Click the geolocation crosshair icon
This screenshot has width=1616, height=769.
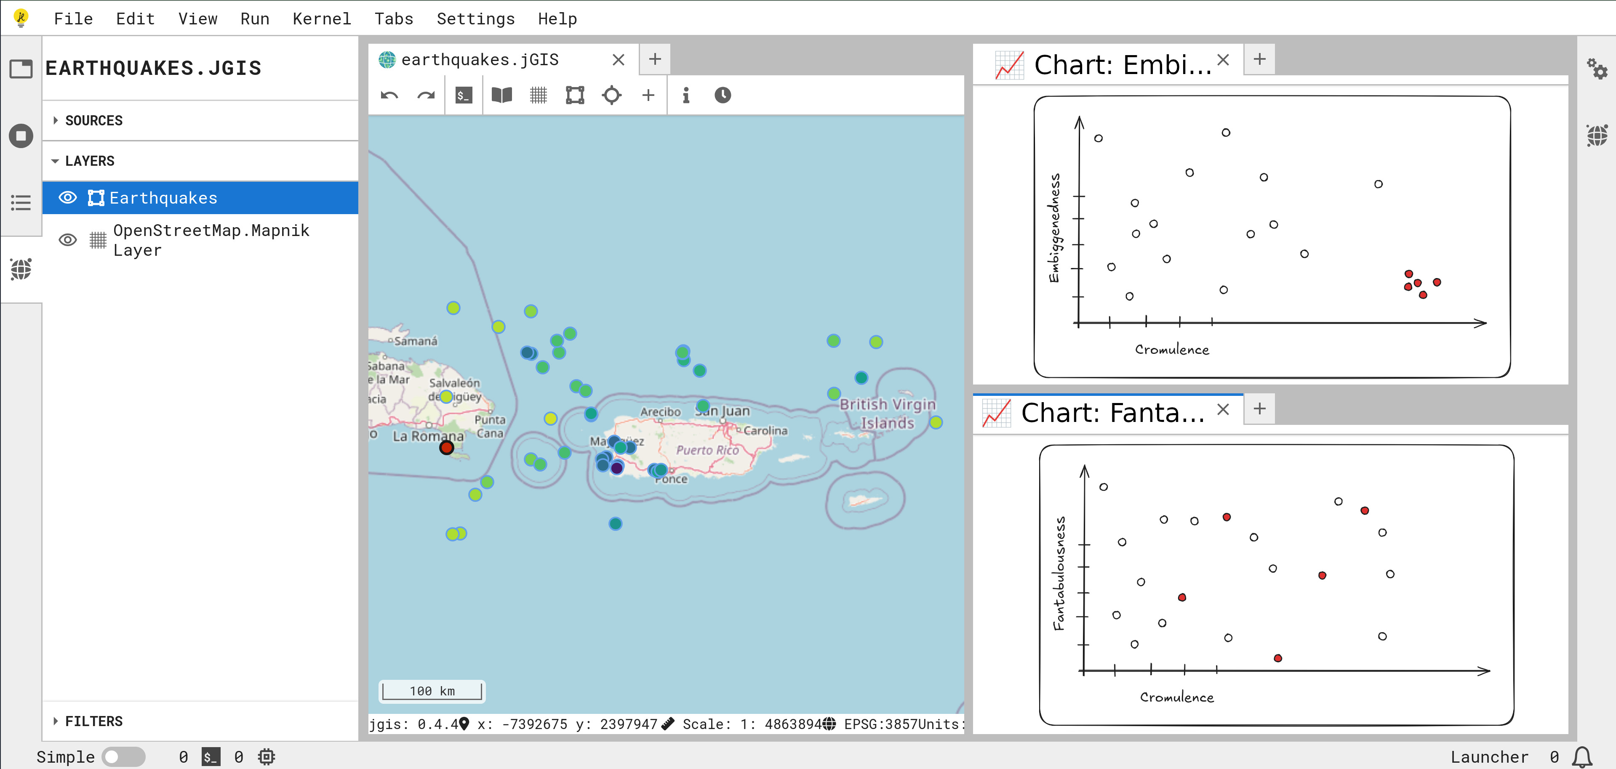[611, 95]
